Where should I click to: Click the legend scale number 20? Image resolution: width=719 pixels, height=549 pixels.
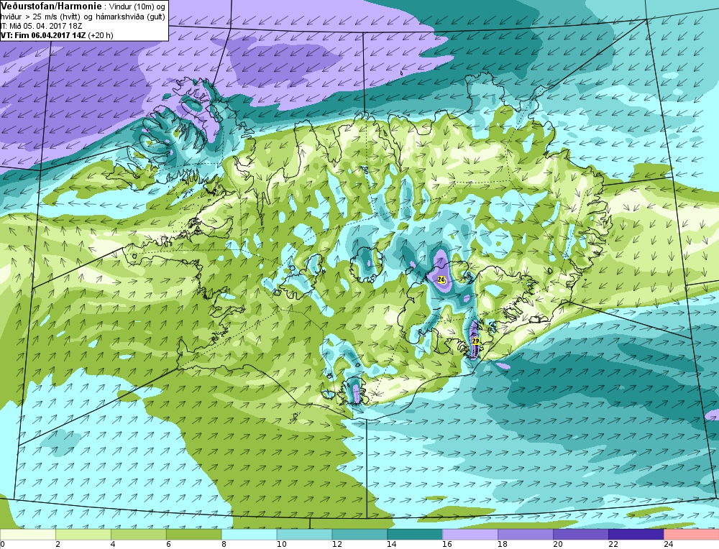point(558,545)
